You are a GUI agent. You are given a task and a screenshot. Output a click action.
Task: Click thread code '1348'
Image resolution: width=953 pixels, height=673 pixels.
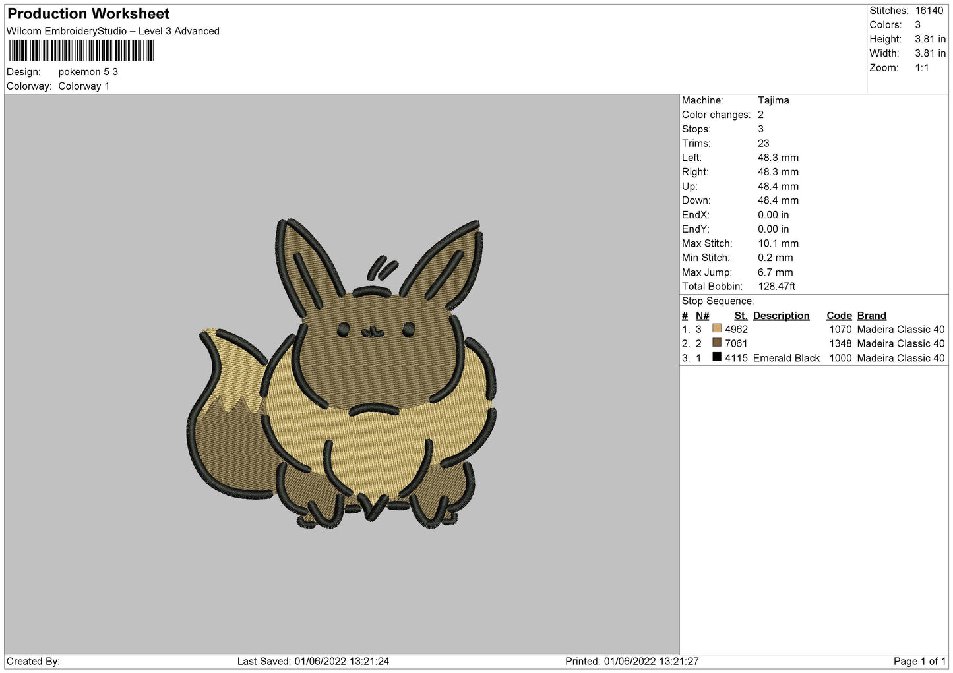(841, 344)
